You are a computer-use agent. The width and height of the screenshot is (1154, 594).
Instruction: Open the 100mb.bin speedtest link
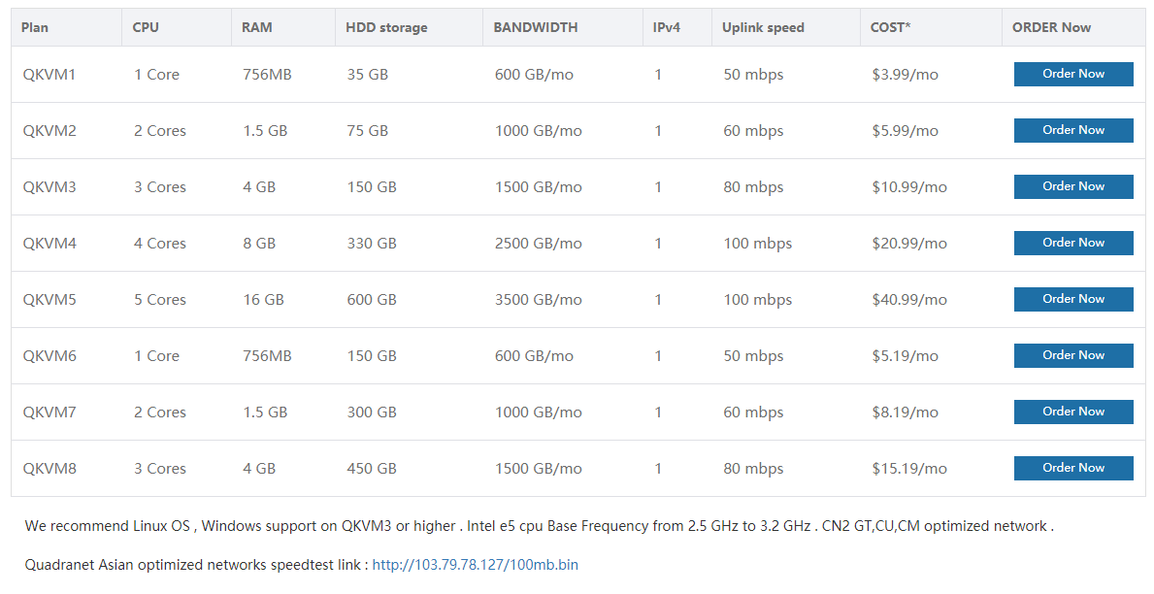point(475,565)
